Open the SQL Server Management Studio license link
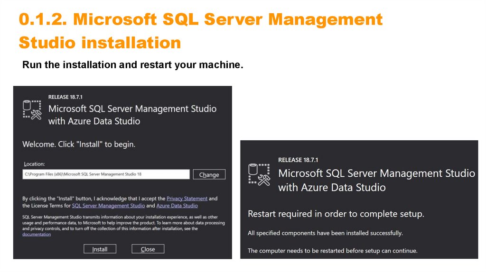This screenshot has width=486, height=272. pyautogui.click(x=109, y=206)
